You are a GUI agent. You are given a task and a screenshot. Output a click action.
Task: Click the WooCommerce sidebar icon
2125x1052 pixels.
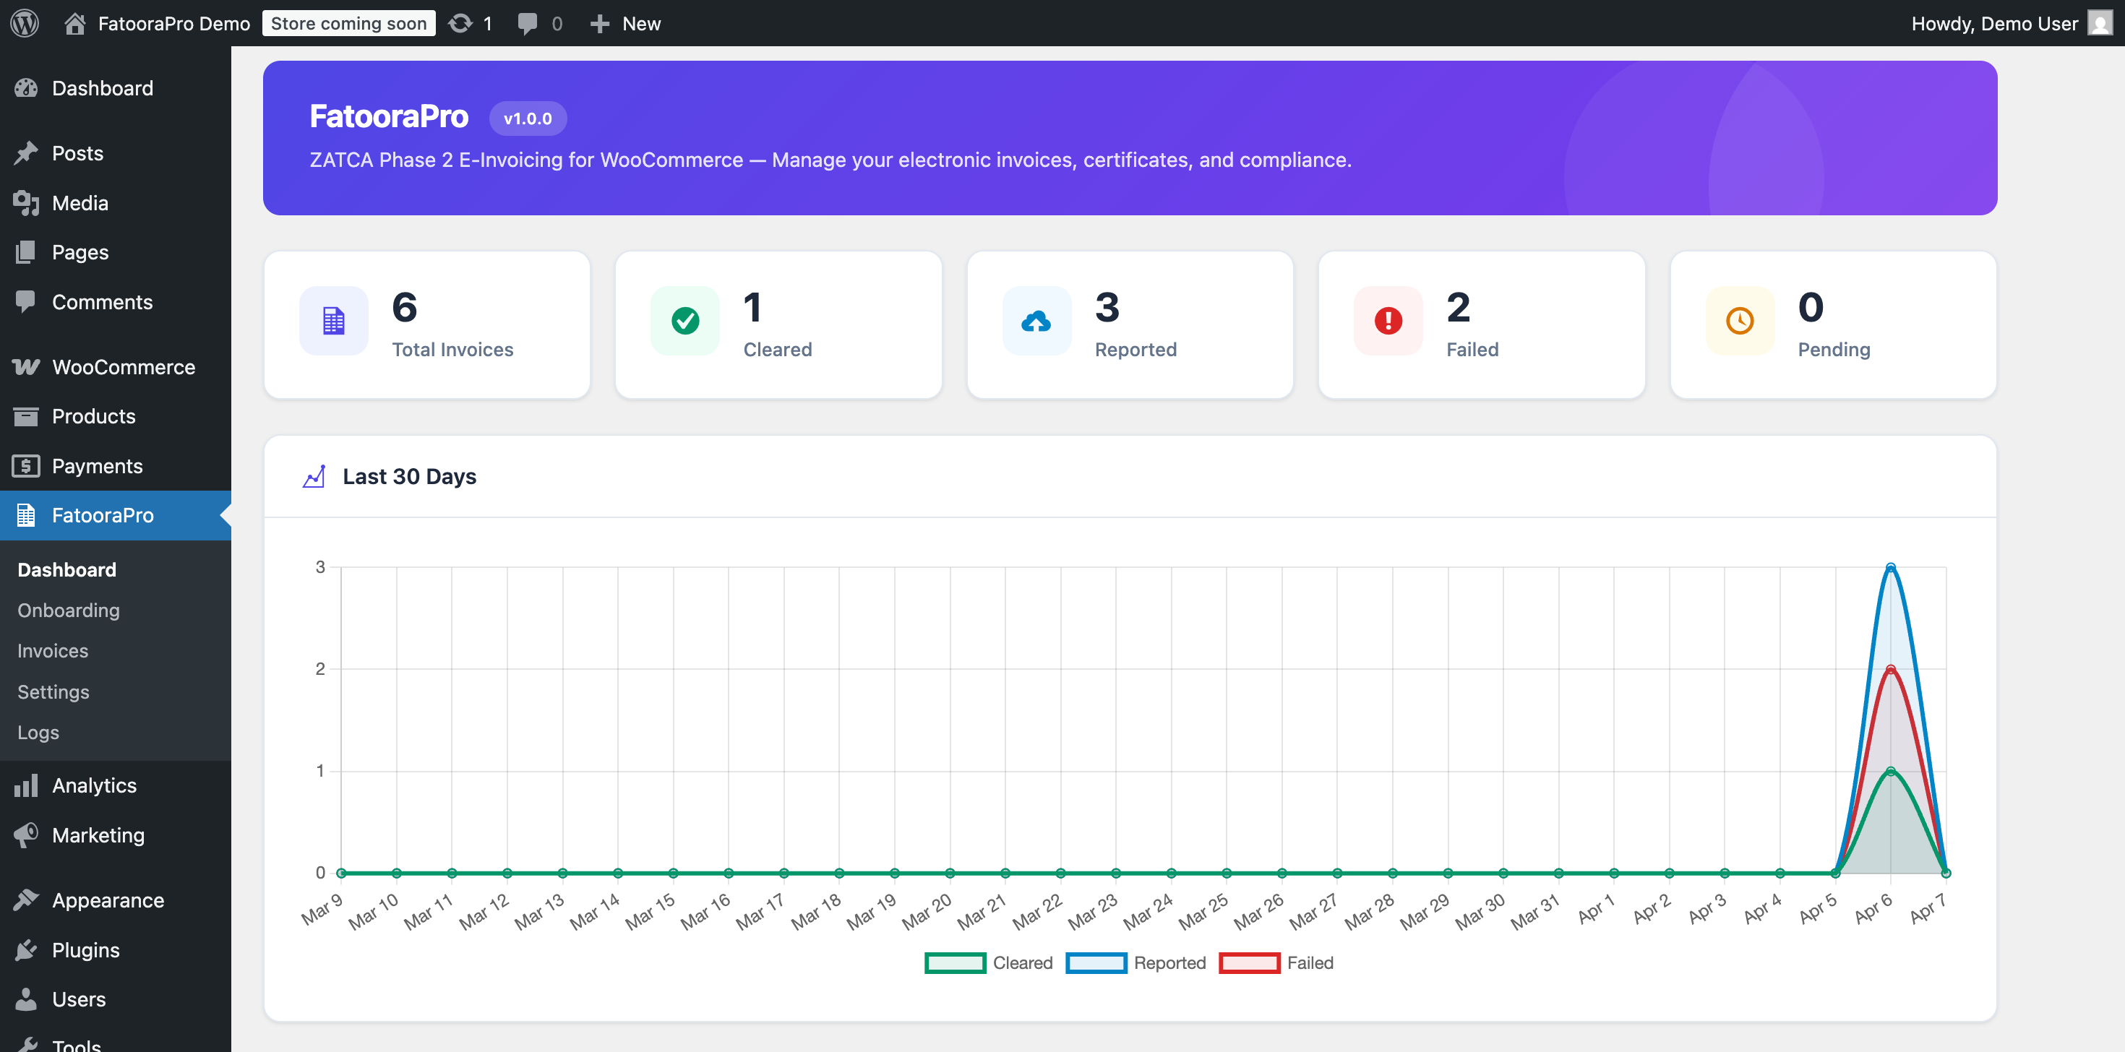[x=25, y=367]
